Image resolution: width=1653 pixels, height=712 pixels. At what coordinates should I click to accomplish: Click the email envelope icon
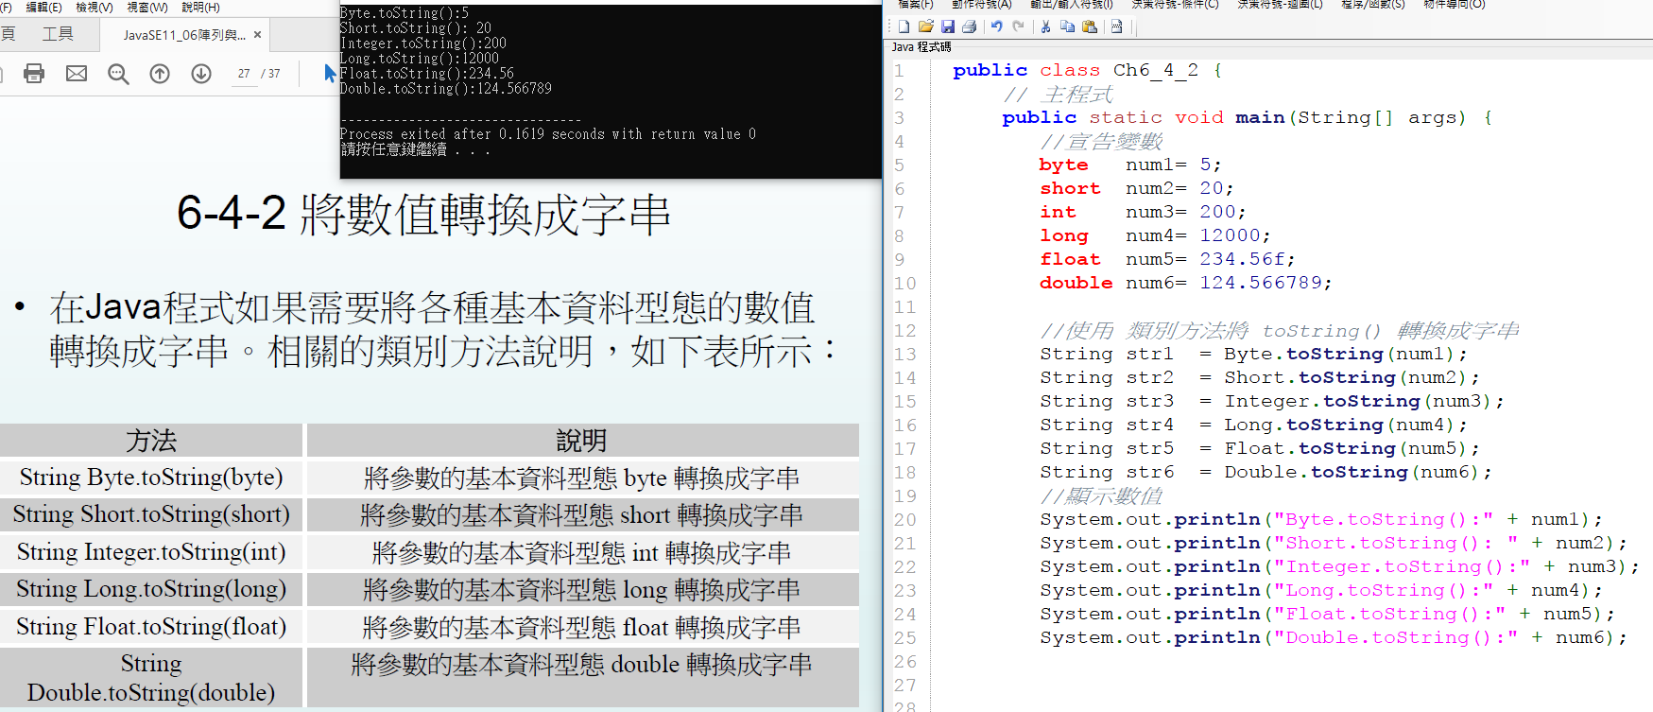coord(77,74)
